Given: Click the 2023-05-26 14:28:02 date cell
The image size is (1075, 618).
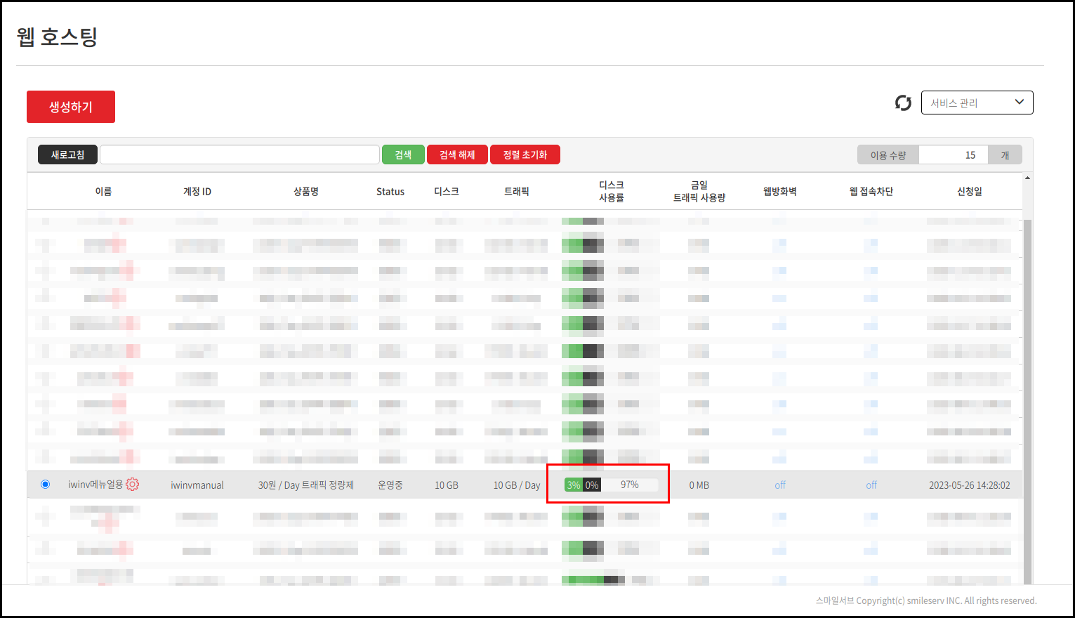Looking at the screenshot, I should (x=970, y=485).
